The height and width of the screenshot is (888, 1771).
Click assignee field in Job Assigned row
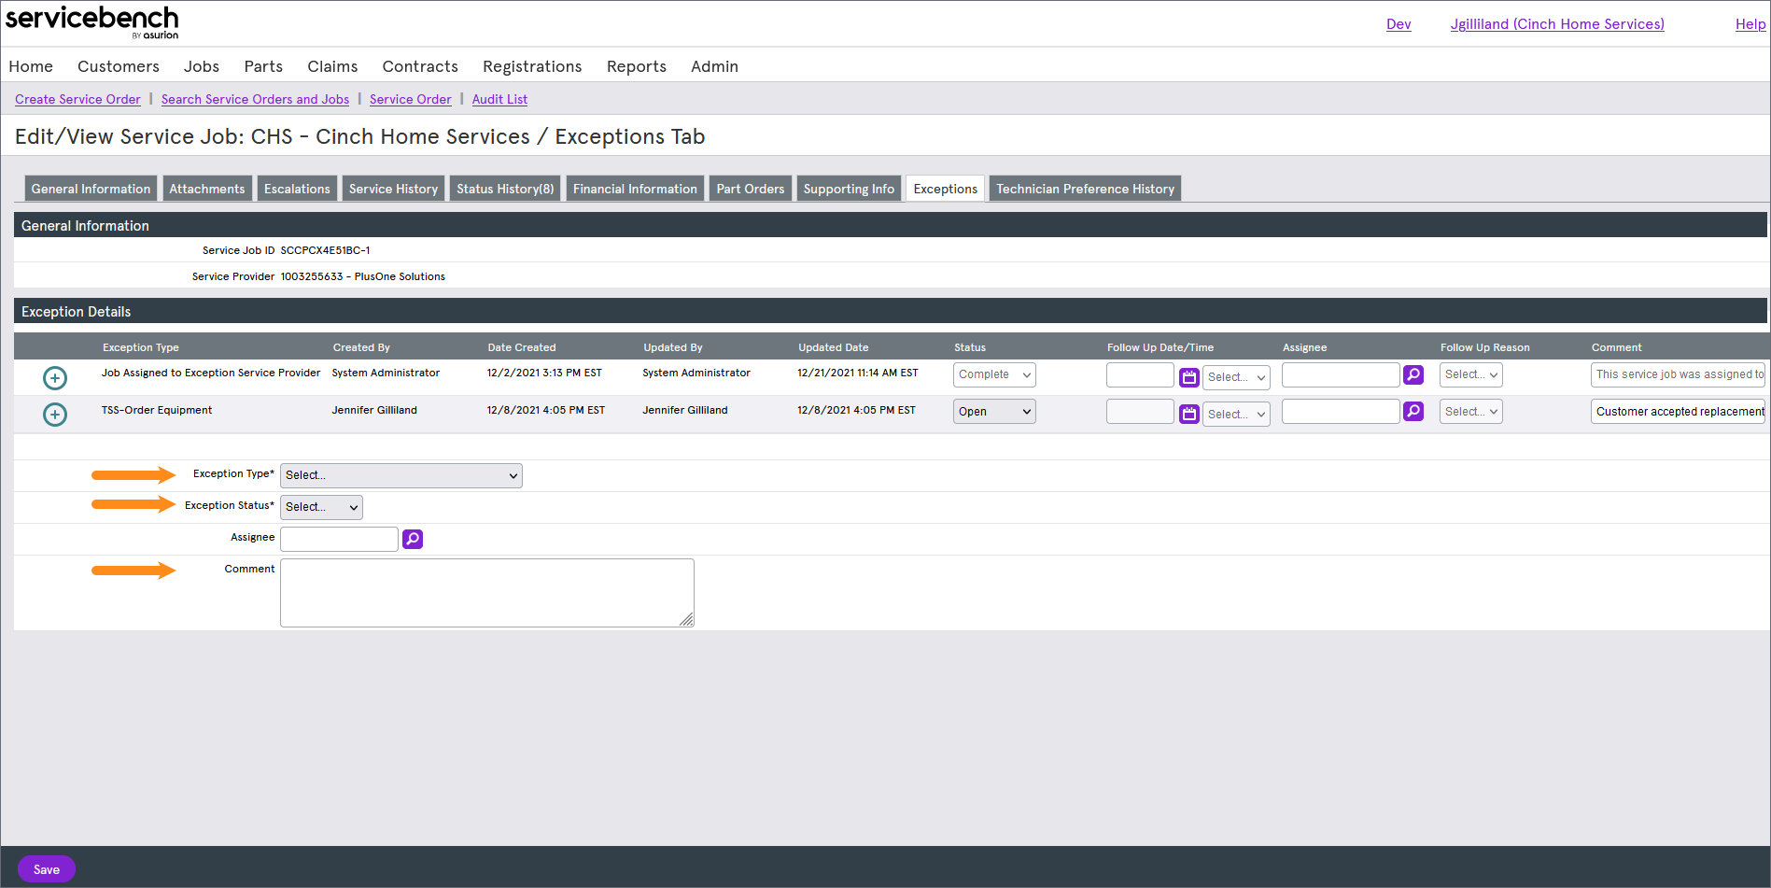tap(1341, 374)
